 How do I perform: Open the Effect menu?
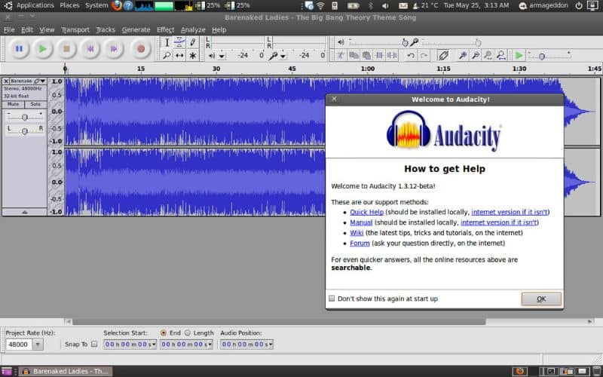pyautogui.click(x=165, y=29)
